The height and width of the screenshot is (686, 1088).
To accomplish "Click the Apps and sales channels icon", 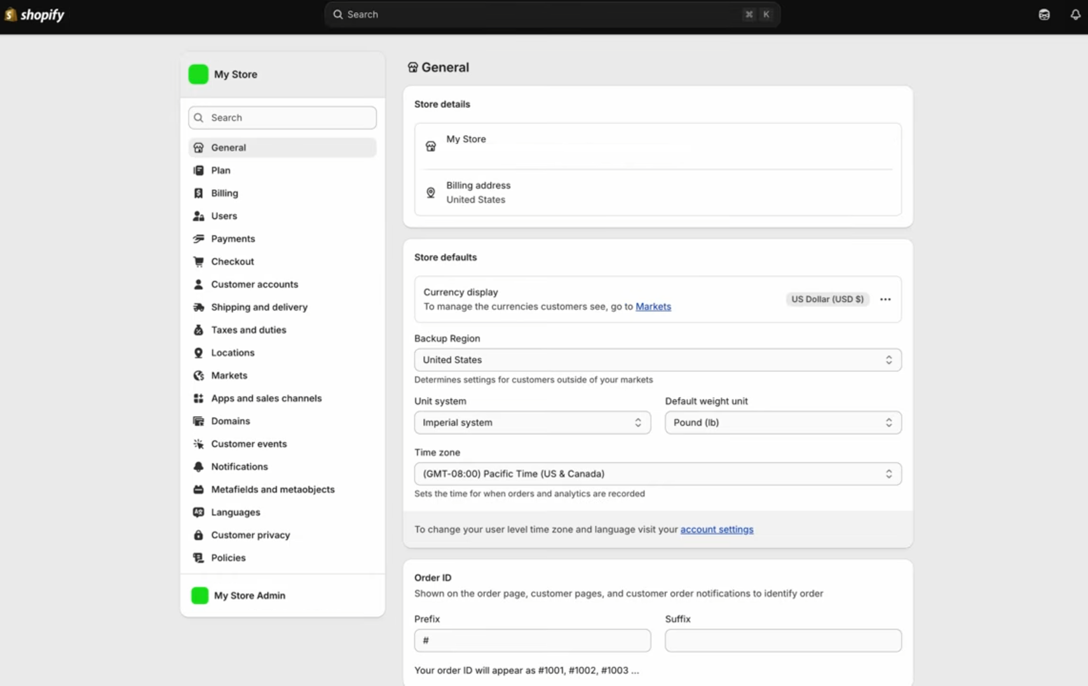I will (x=198, y=398).
